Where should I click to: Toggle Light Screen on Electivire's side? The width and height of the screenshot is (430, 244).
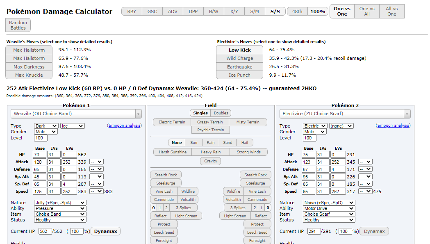(x=235, y=216)
